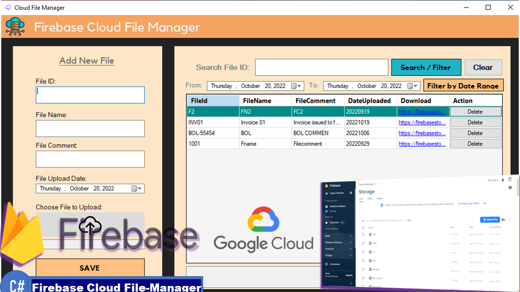Check the checkbox next to BOL 008
This screenshot has height=292, width=520.
[x=364, y=269]
